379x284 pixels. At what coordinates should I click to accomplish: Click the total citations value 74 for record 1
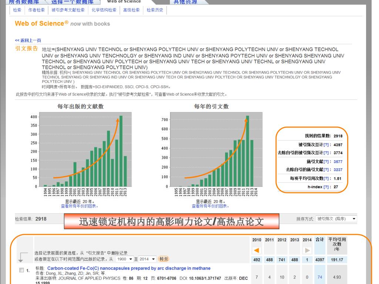tap(320, 277)
